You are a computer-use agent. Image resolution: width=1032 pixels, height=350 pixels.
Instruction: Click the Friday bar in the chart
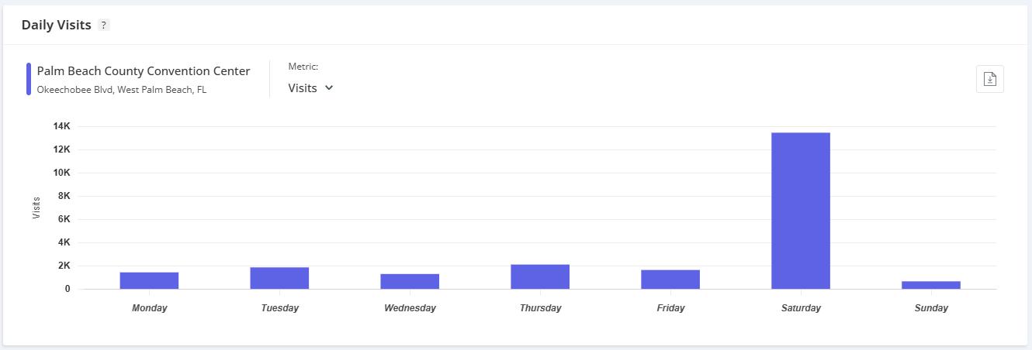tap(670, 280)
